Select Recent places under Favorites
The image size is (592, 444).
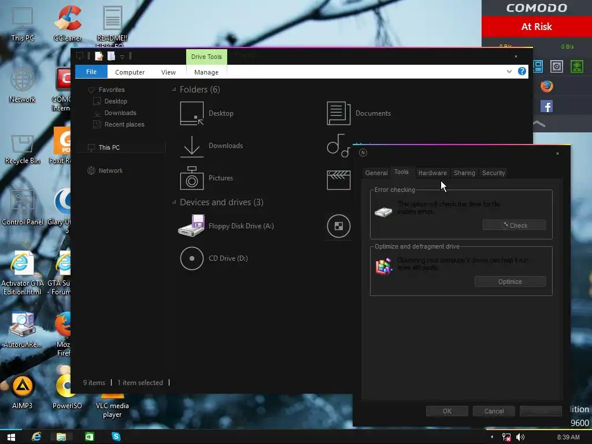[x=119, y=124]
